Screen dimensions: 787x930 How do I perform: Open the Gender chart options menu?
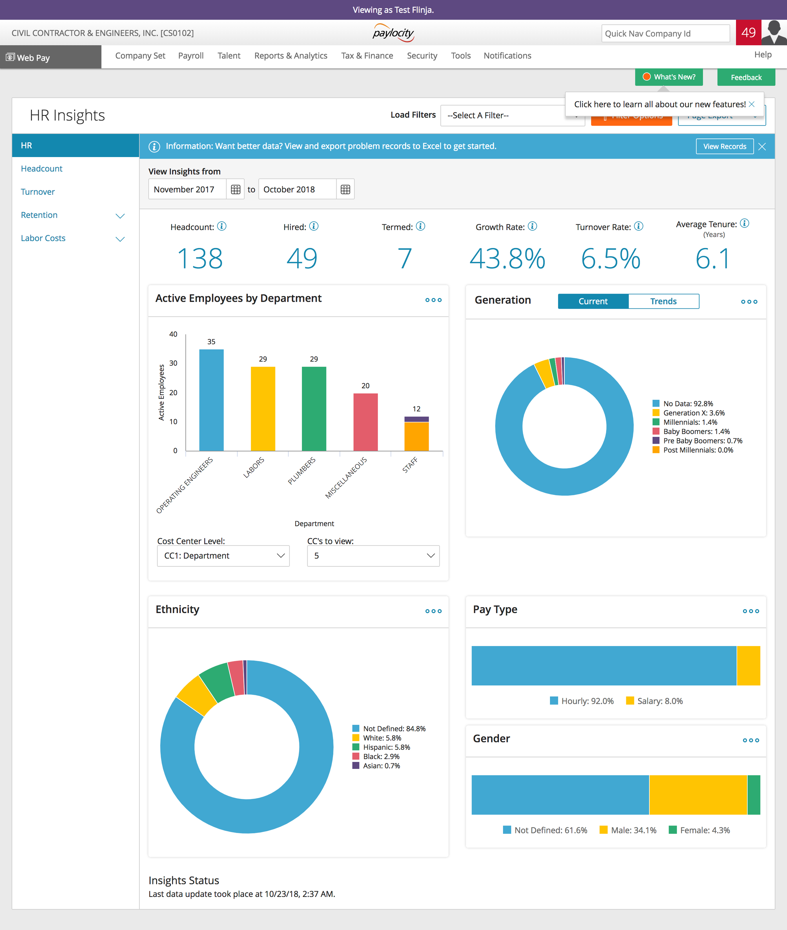[751, 741]
